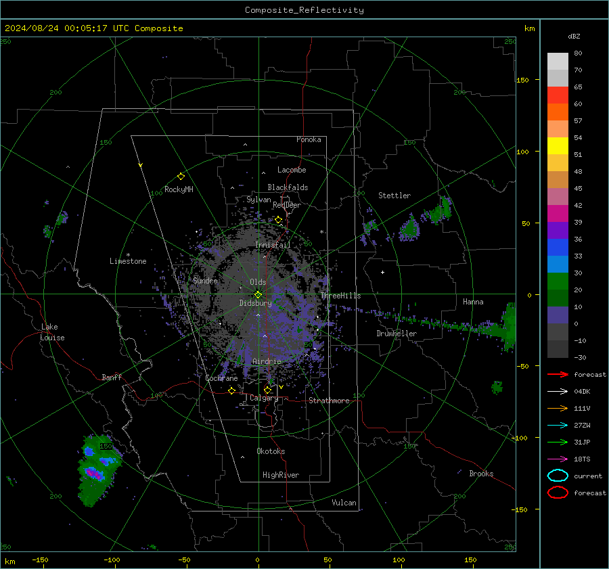Click the Limestone label
Viewport: 609px width, 569px height.
click(128, 261)
